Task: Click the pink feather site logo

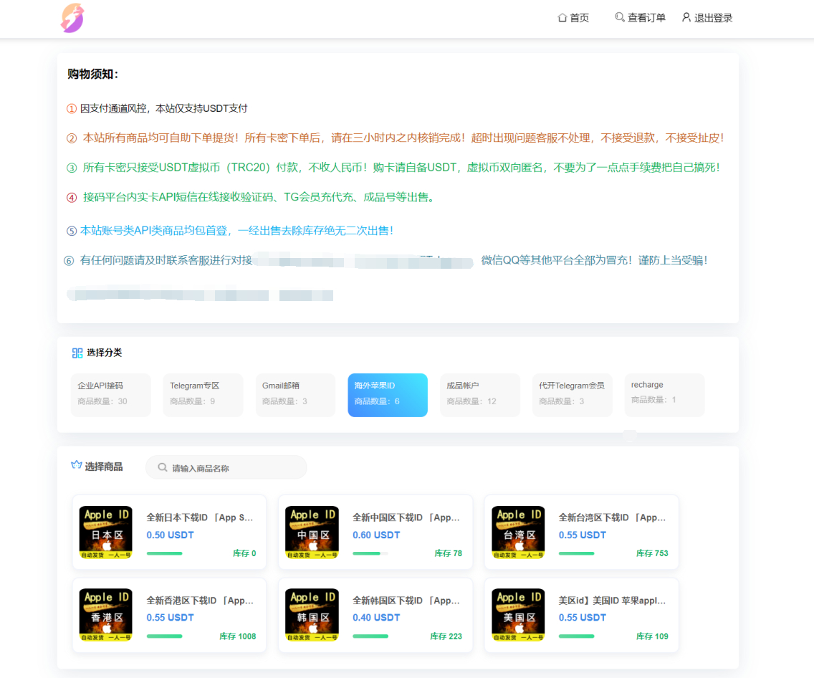Action: (72, 18)
